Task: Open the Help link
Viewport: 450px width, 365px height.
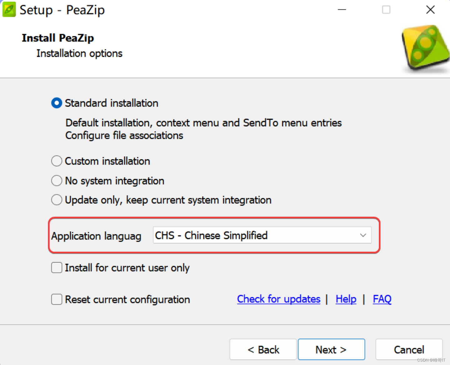Action: click(346, 299)
